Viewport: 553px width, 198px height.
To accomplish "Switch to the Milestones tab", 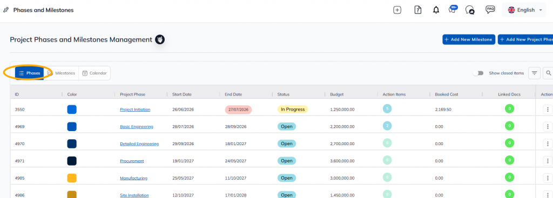I will click(62, 73).
